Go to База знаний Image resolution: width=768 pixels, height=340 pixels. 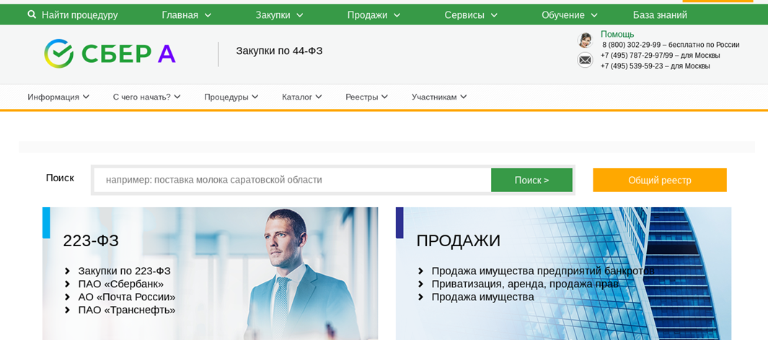pos(660,15)
